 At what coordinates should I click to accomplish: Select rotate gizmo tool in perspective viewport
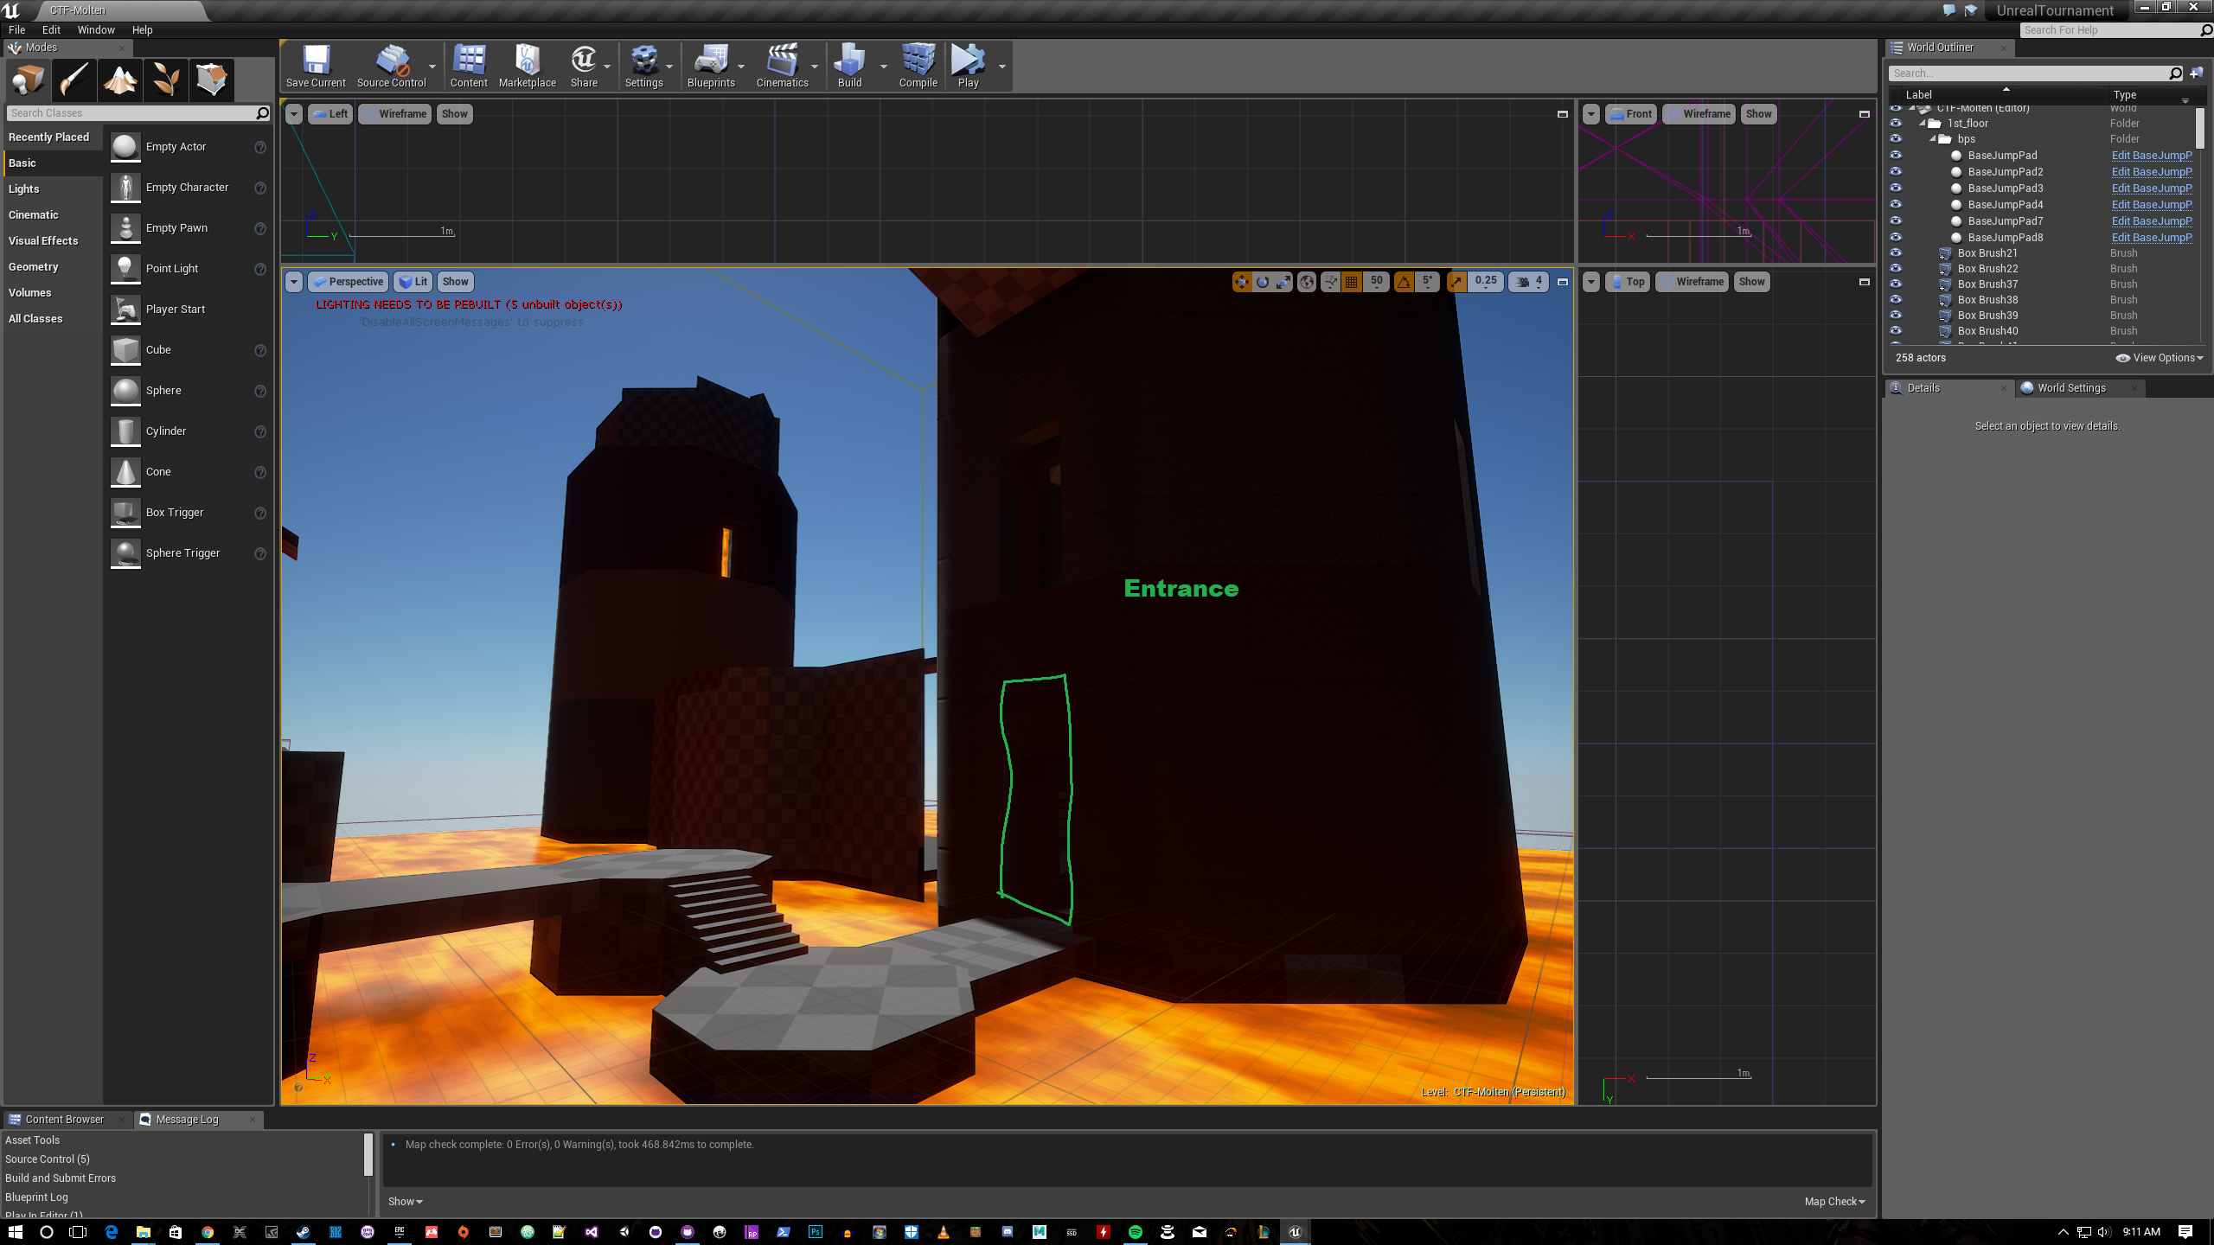1263,282
